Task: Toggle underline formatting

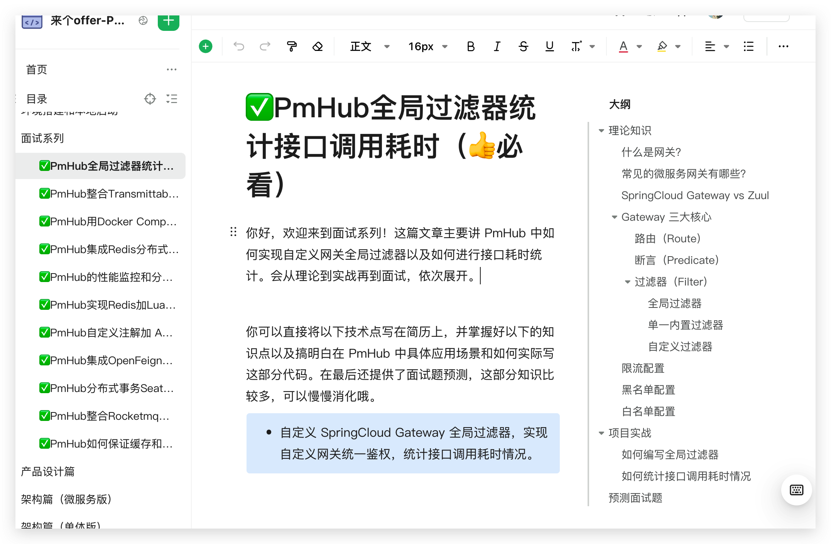Action: point(549,47)
